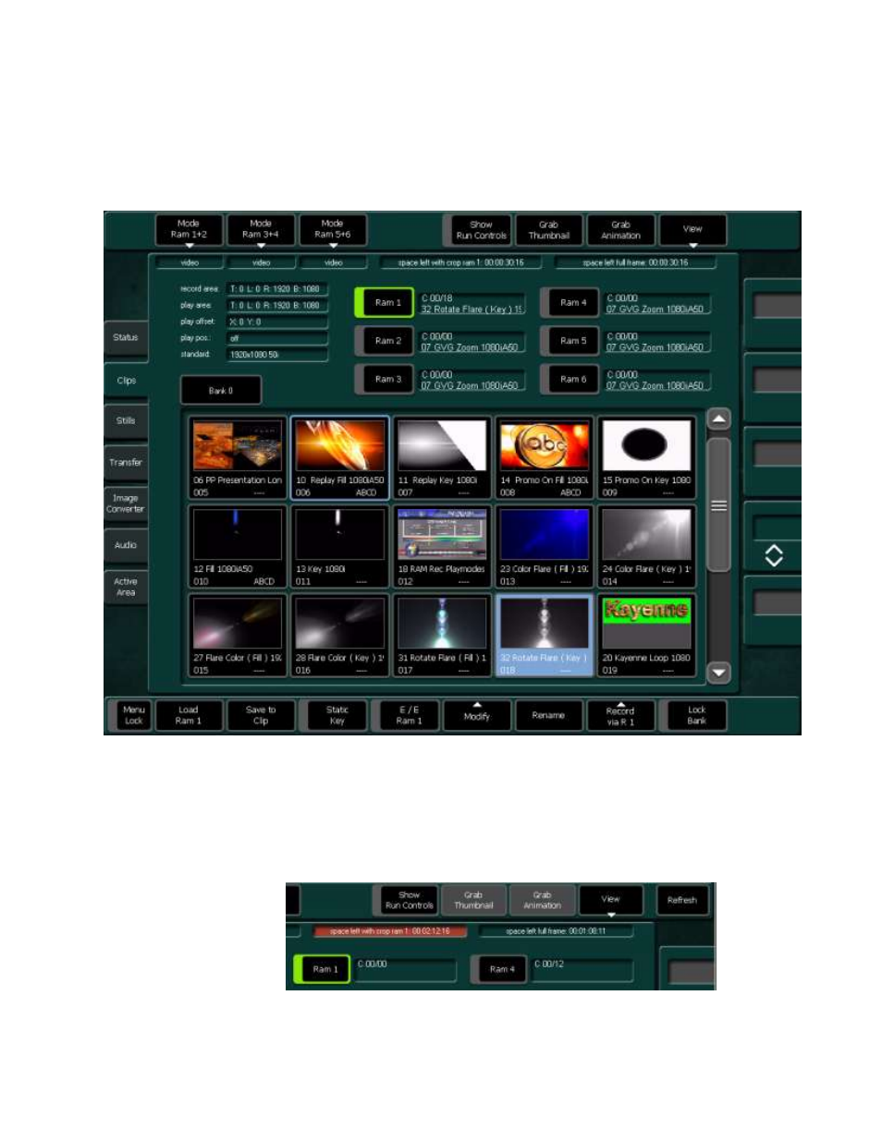The width and height of the screenshot is (882, 1141).
Task: Open the View dropdown in lower panel
Action: 611,901
